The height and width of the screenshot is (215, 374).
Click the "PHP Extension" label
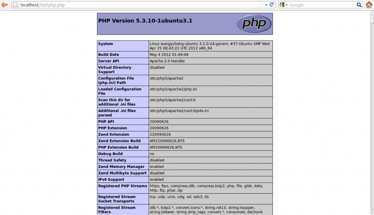(x=112, y=128)
